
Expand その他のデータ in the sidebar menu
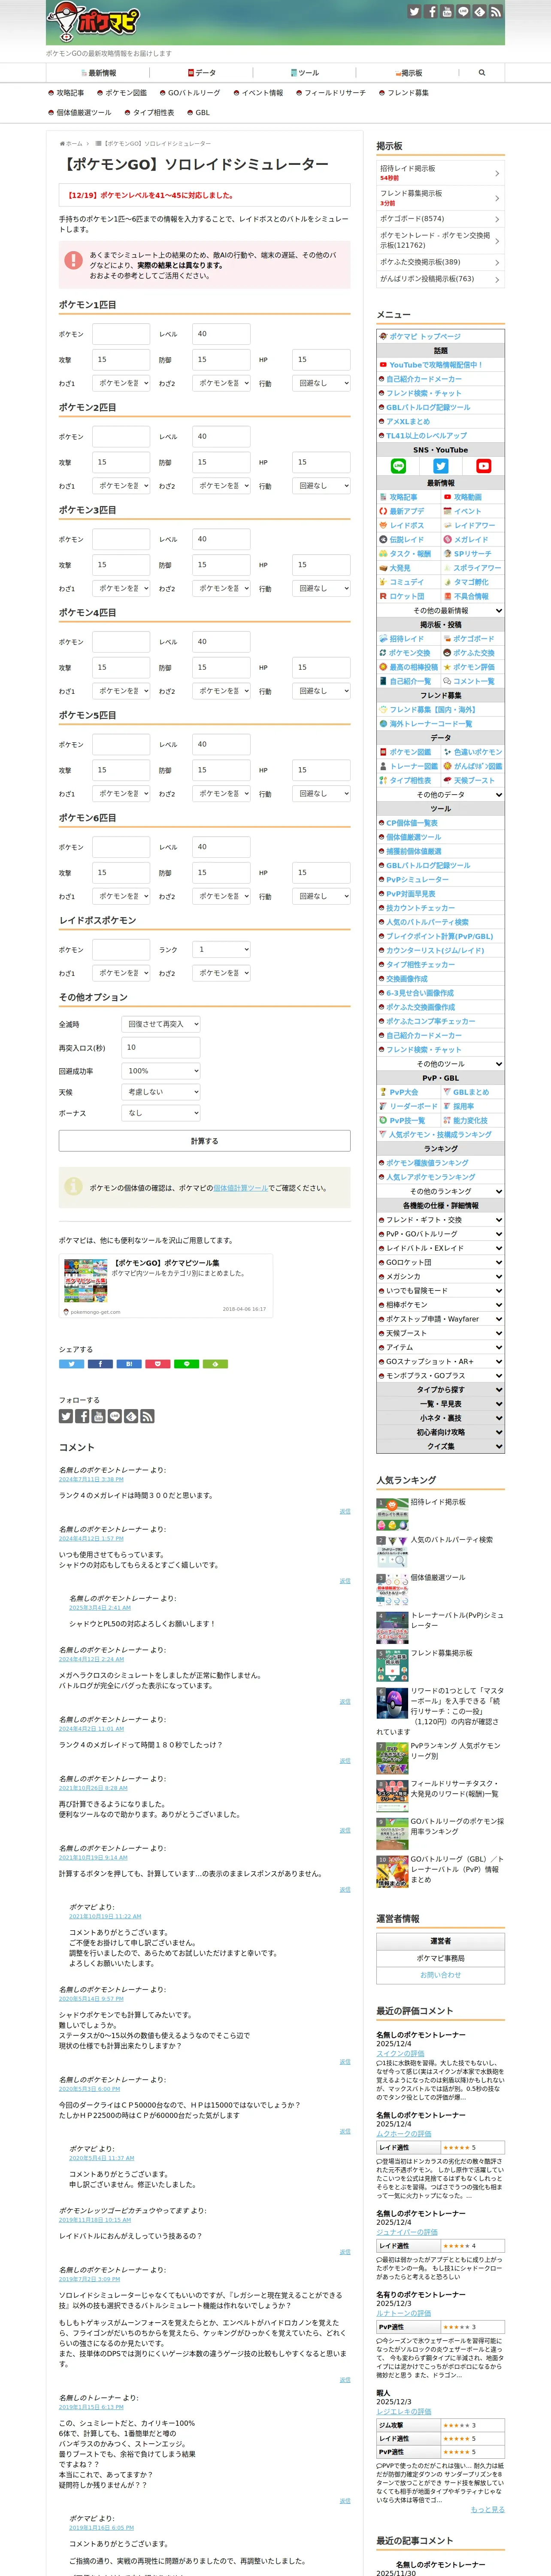pyautogui.click(x=441, y=795)
